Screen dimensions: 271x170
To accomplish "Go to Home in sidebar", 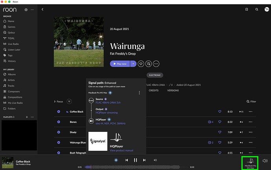I will pos(9,21).
